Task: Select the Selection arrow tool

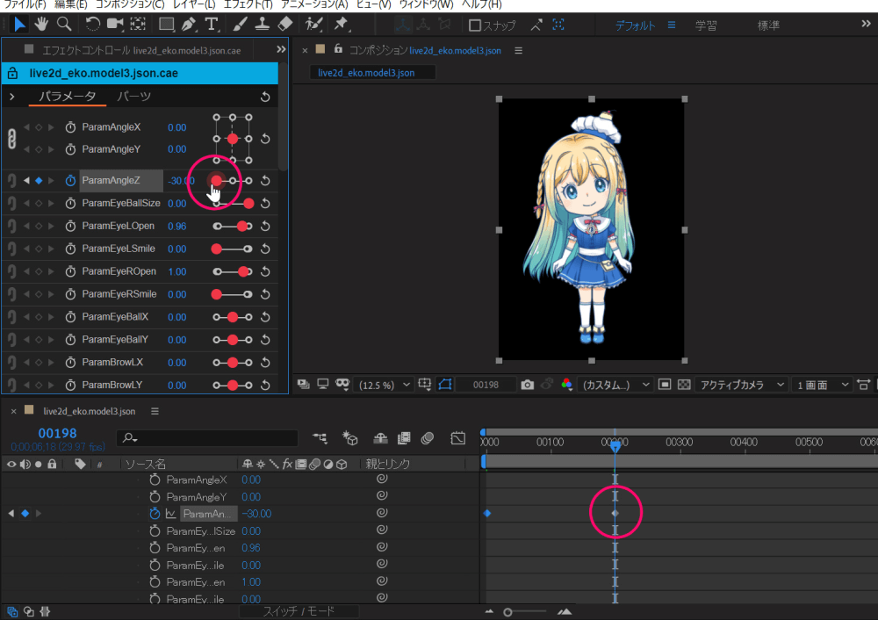Action: 19,24
